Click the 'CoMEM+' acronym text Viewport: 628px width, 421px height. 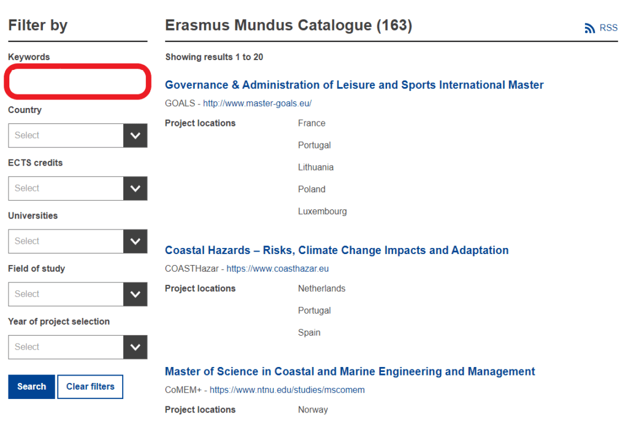[183, 390]
